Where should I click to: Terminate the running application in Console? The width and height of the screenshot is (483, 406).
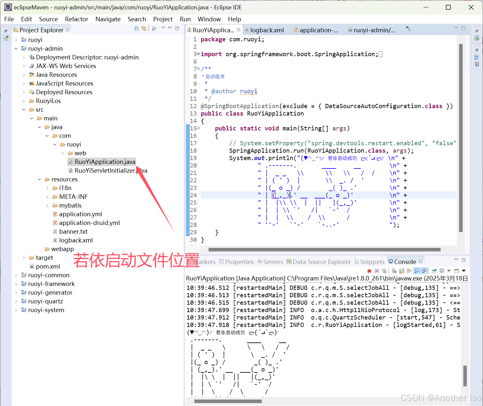[x=370, y=271]
